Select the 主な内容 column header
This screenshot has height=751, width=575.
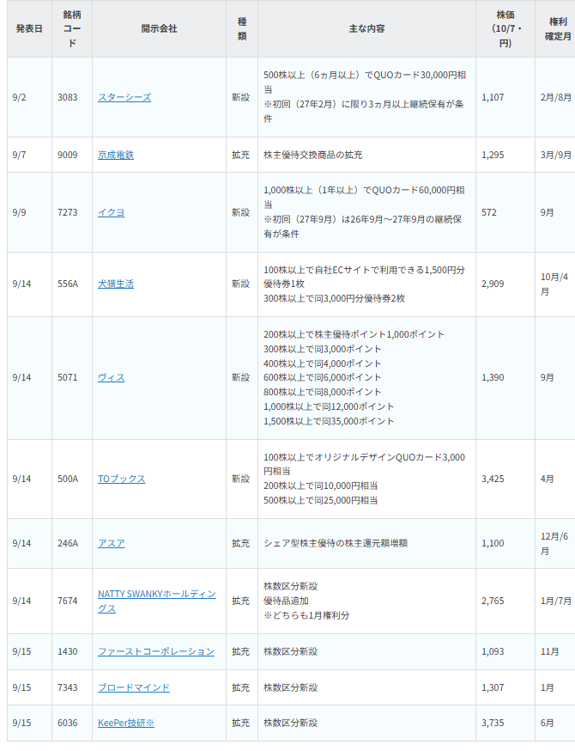point(366,28)
